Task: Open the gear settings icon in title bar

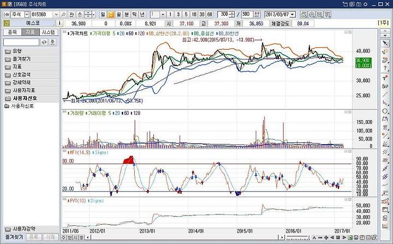Action: [x=365, y=4]
